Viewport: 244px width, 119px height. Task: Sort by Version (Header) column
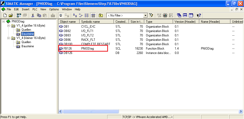click(186, 22)
